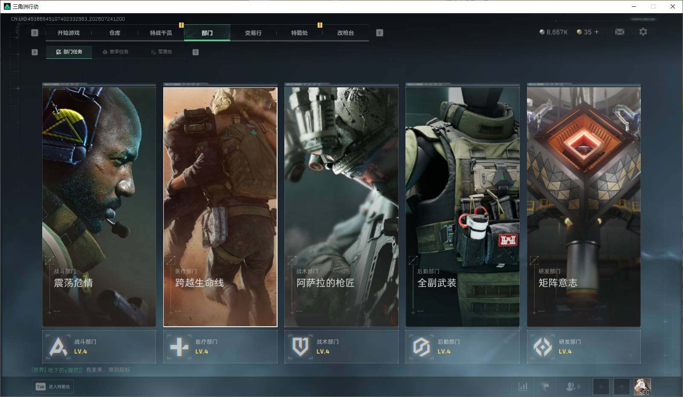Open the mail envelope icon
The image size is (683, 397).
[x=619, y=32]
